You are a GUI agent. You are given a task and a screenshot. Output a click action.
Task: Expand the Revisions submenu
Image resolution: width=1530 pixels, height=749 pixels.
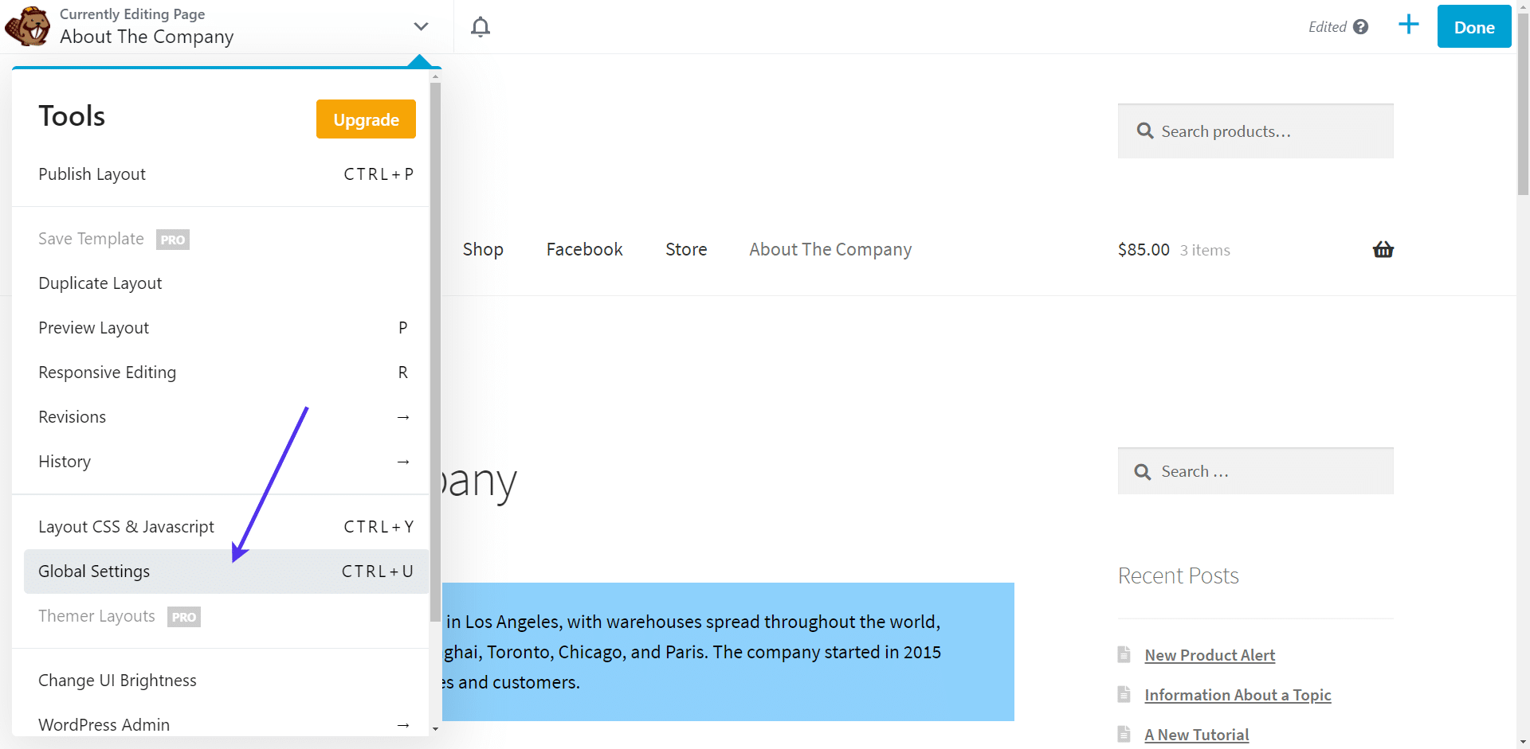click(x=403, y=417)
